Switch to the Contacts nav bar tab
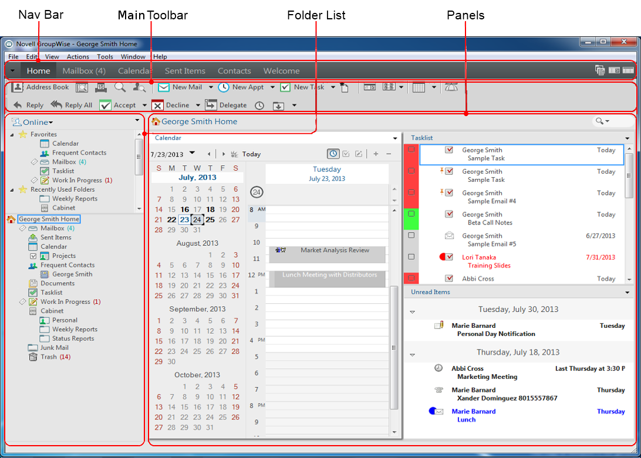 click(234, 71)
